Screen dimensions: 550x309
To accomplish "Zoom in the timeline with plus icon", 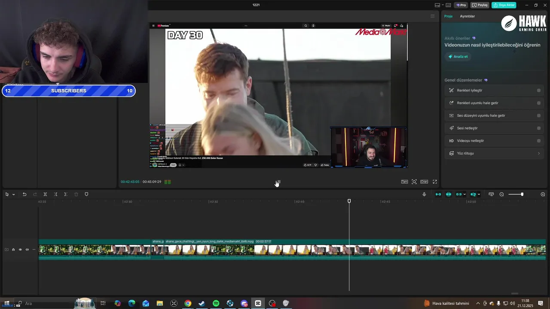I will pos(543,194).
